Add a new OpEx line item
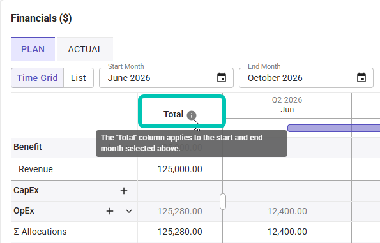 pos(110,211)
